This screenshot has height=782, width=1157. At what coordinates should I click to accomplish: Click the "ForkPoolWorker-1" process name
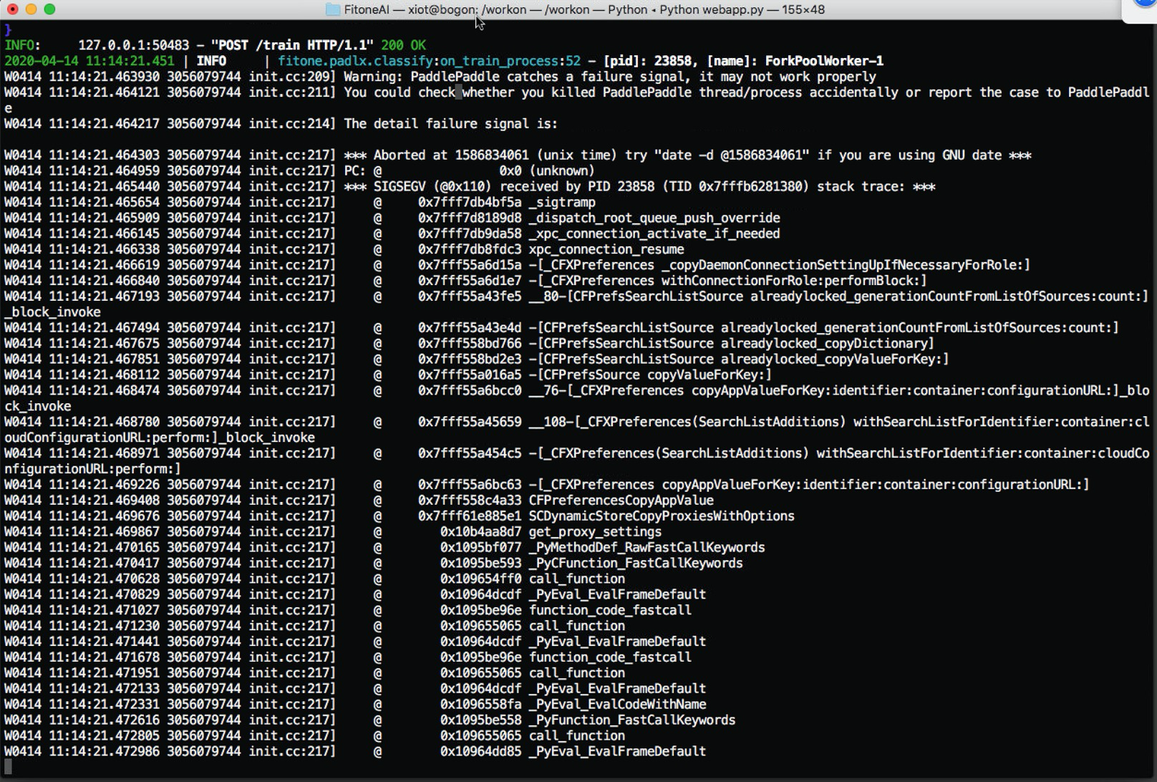(x=824, y=61)
